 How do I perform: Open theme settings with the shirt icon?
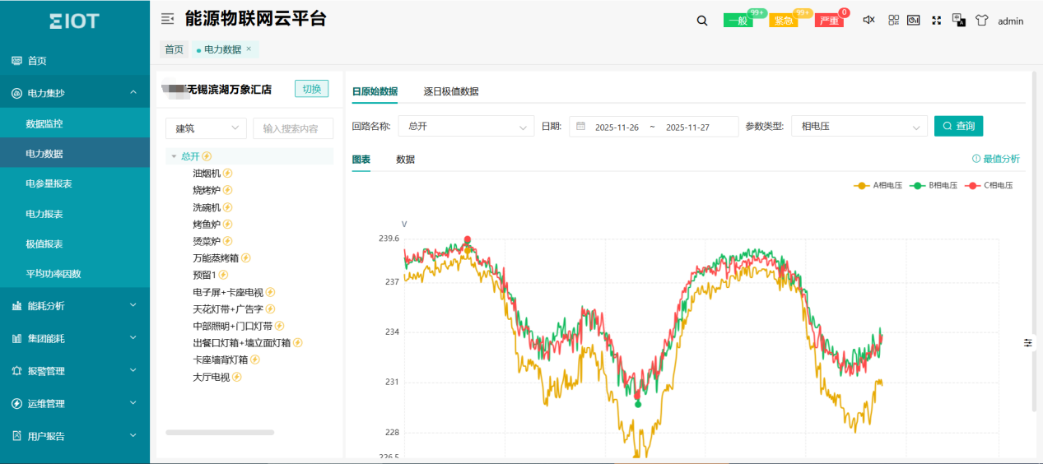[x=980, y=21]
